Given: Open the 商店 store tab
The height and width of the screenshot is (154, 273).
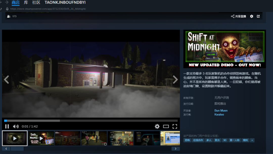Looking at the screenshot, I should (x=15, y=3).
